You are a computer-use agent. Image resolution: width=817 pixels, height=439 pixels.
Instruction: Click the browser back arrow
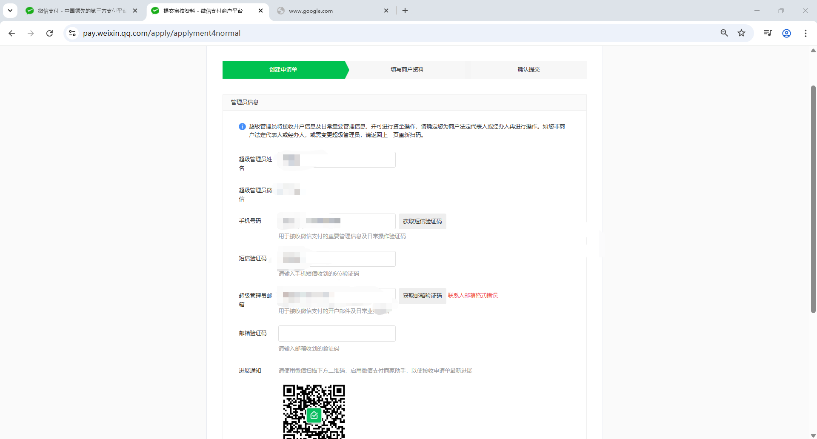click(12, 33)
